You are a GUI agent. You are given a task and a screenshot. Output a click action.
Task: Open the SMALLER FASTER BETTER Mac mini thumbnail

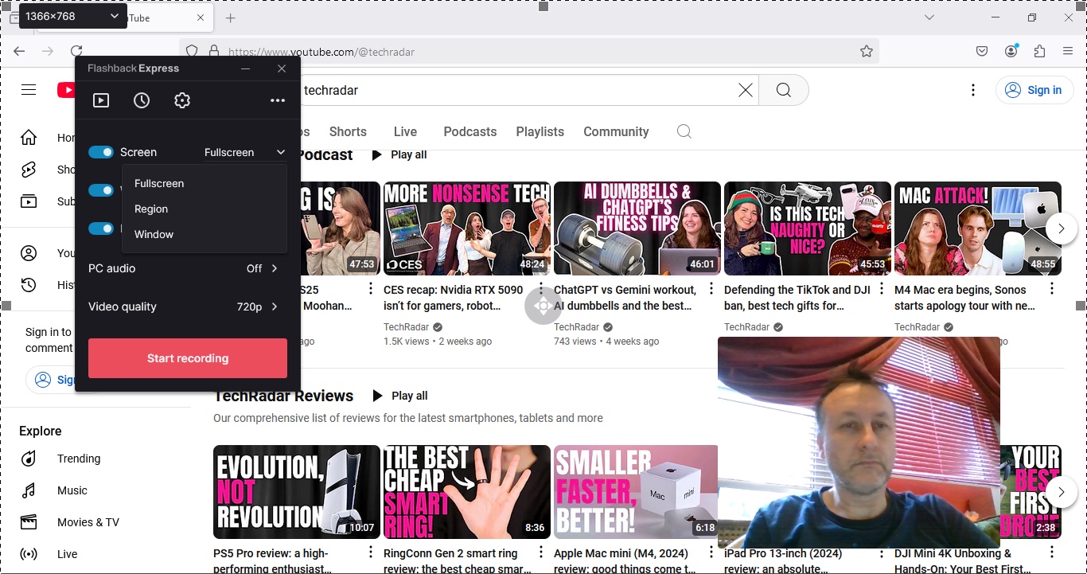(636, 492)
